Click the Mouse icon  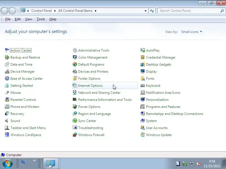pos(7,93)
